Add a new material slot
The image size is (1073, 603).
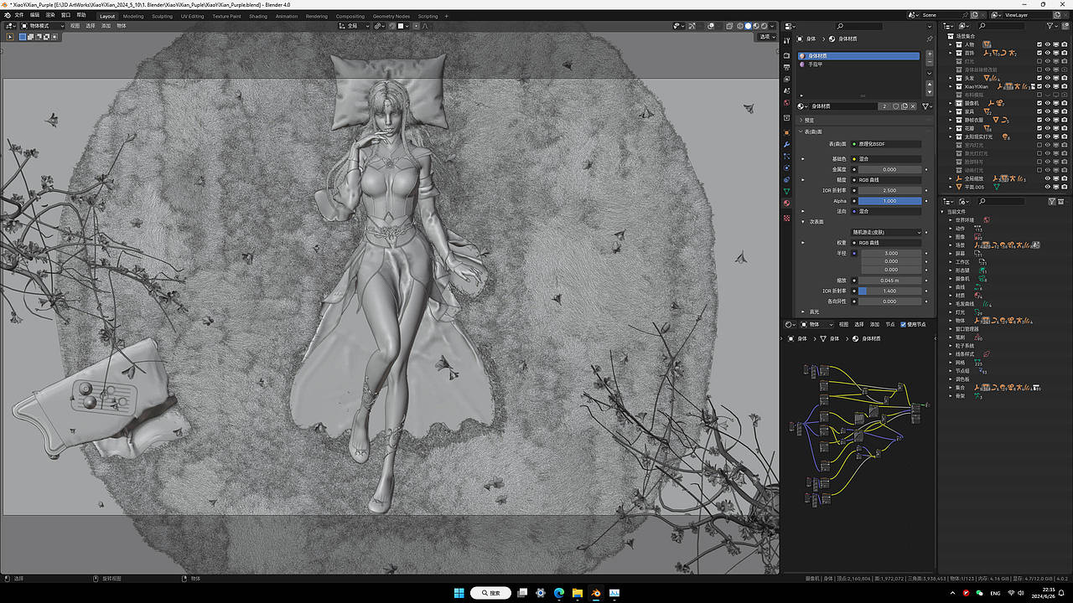pyautogui.click(x=930, y=54)
